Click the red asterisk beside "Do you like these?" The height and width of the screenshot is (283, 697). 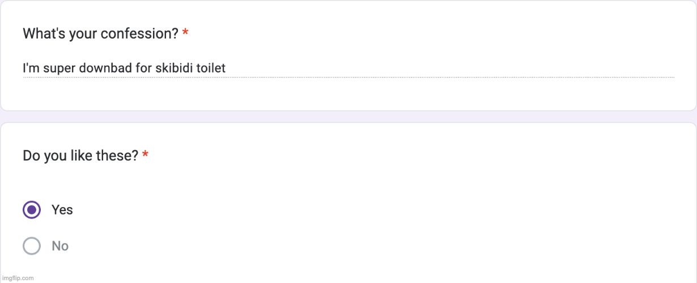click(x=146, y=155)
